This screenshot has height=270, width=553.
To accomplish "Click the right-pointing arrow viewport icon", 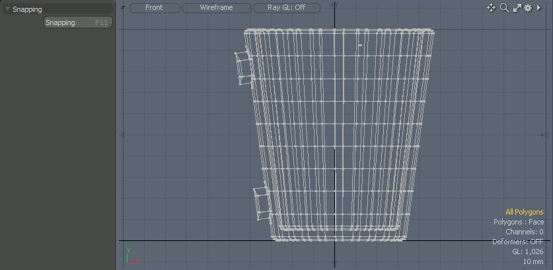I will [x=539, y=8].
